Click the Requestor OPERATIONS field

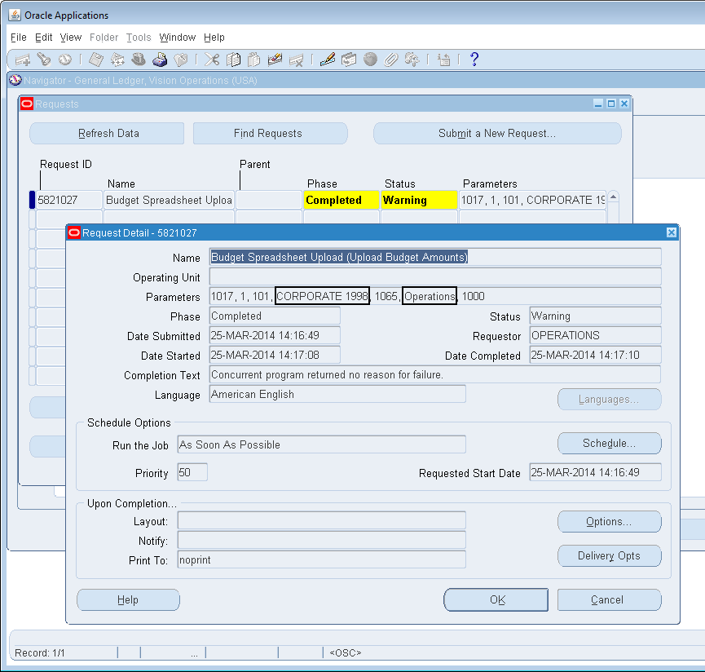pos(595,335)
